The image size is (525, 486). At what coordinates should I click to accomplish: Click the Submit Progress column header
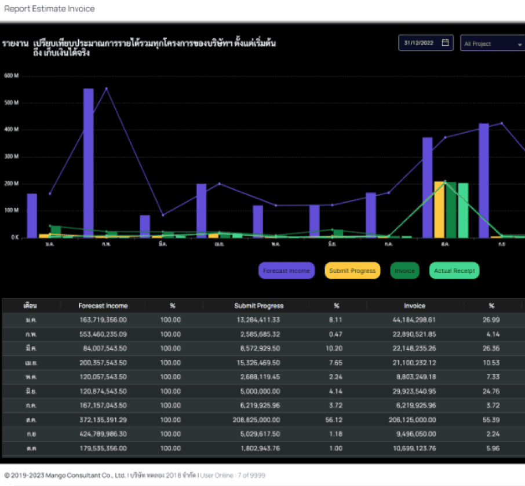(258, 306)
